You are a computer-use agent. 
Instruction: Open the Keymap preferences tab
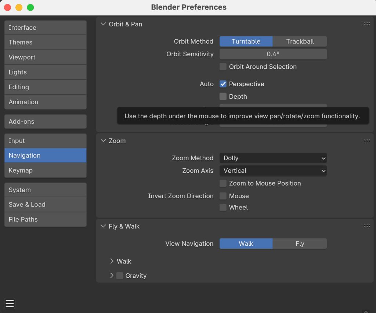(x=45, y=170)
